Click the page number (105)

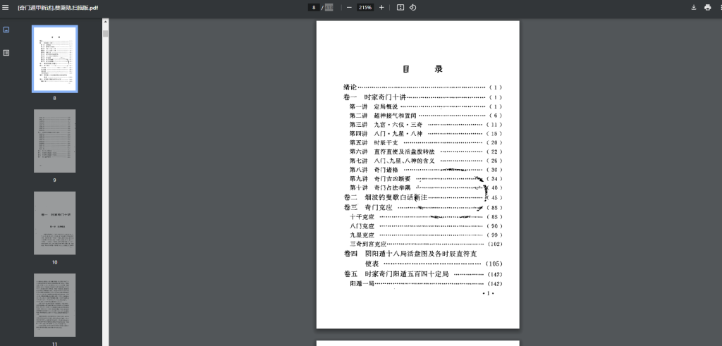click(x=494, y=264)
